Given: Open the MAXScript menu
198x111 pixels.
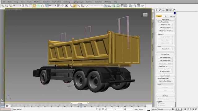Looking at the screenshot, I should [x=108, y=2].
